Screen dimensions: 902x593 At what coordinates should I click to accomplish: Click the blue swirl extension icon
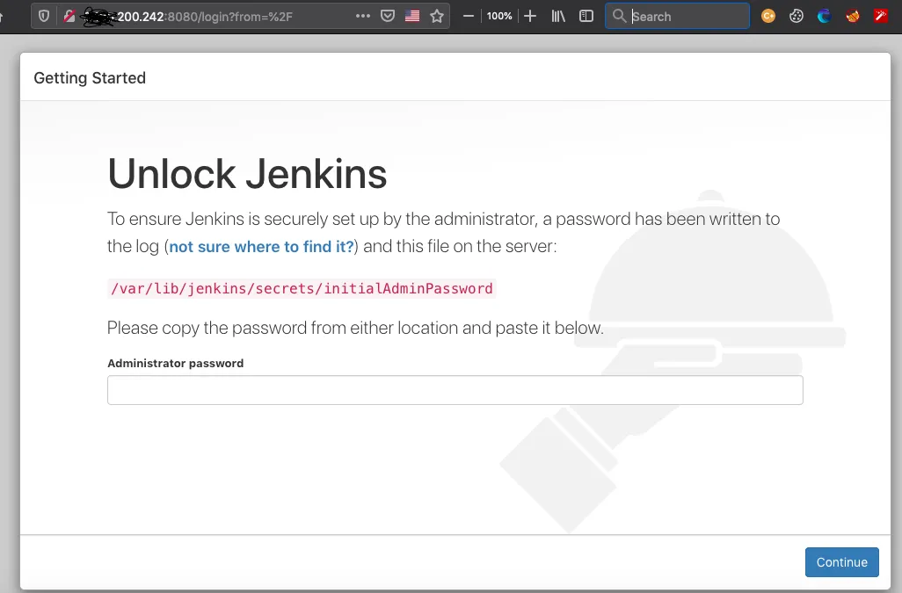(x=824, y=16)
